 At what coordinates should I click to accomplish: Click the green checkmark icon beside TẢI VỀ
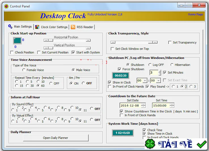[202, 144]
